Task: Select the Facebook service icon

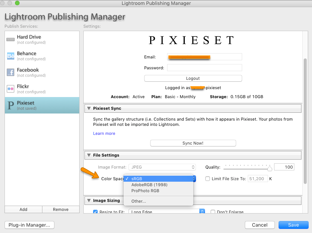Action: [11, 72]
